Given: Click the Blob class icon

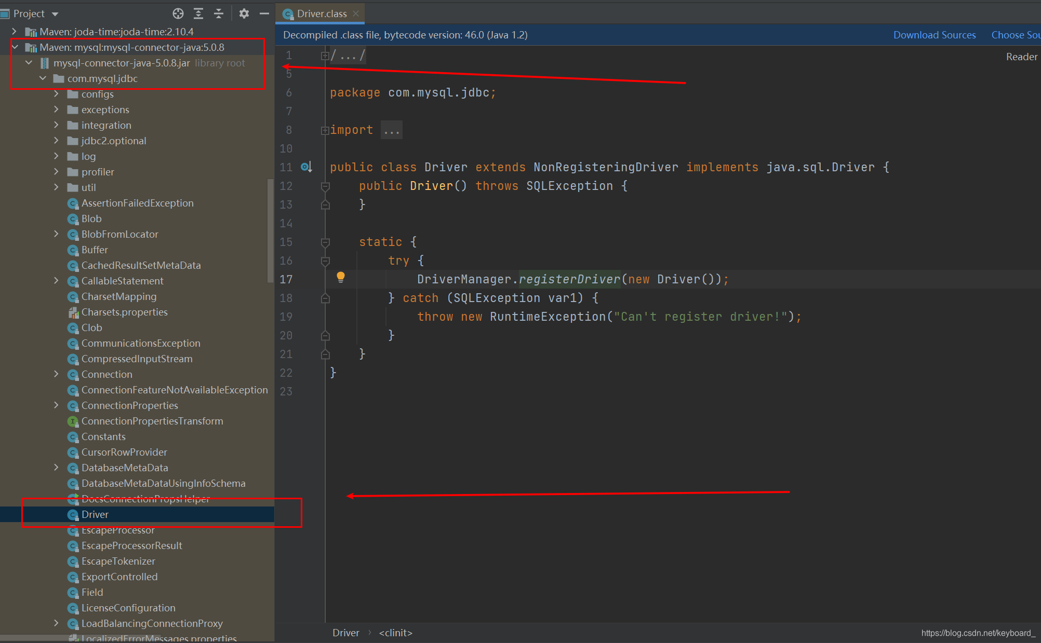Looking at the screenshot, I should (73, 219).
